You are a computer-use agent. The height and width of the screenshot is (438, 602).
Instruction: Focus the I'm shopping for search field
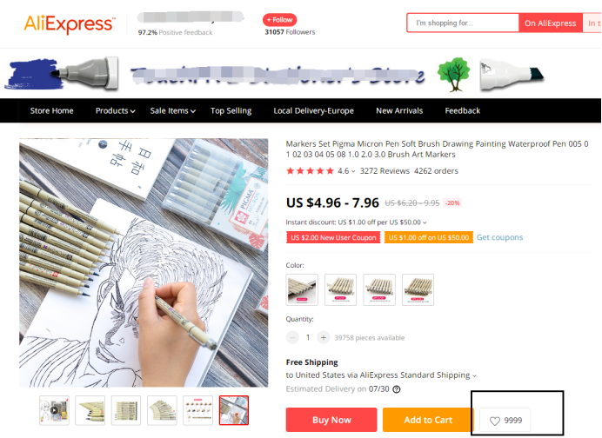463,23
